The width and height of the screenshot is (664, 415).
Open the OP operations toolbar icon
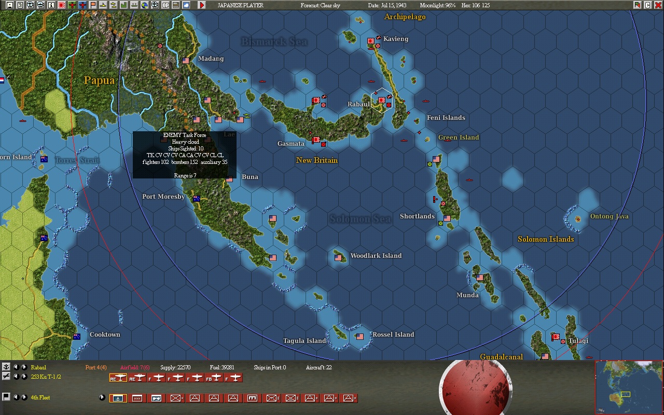pos(165,5)
